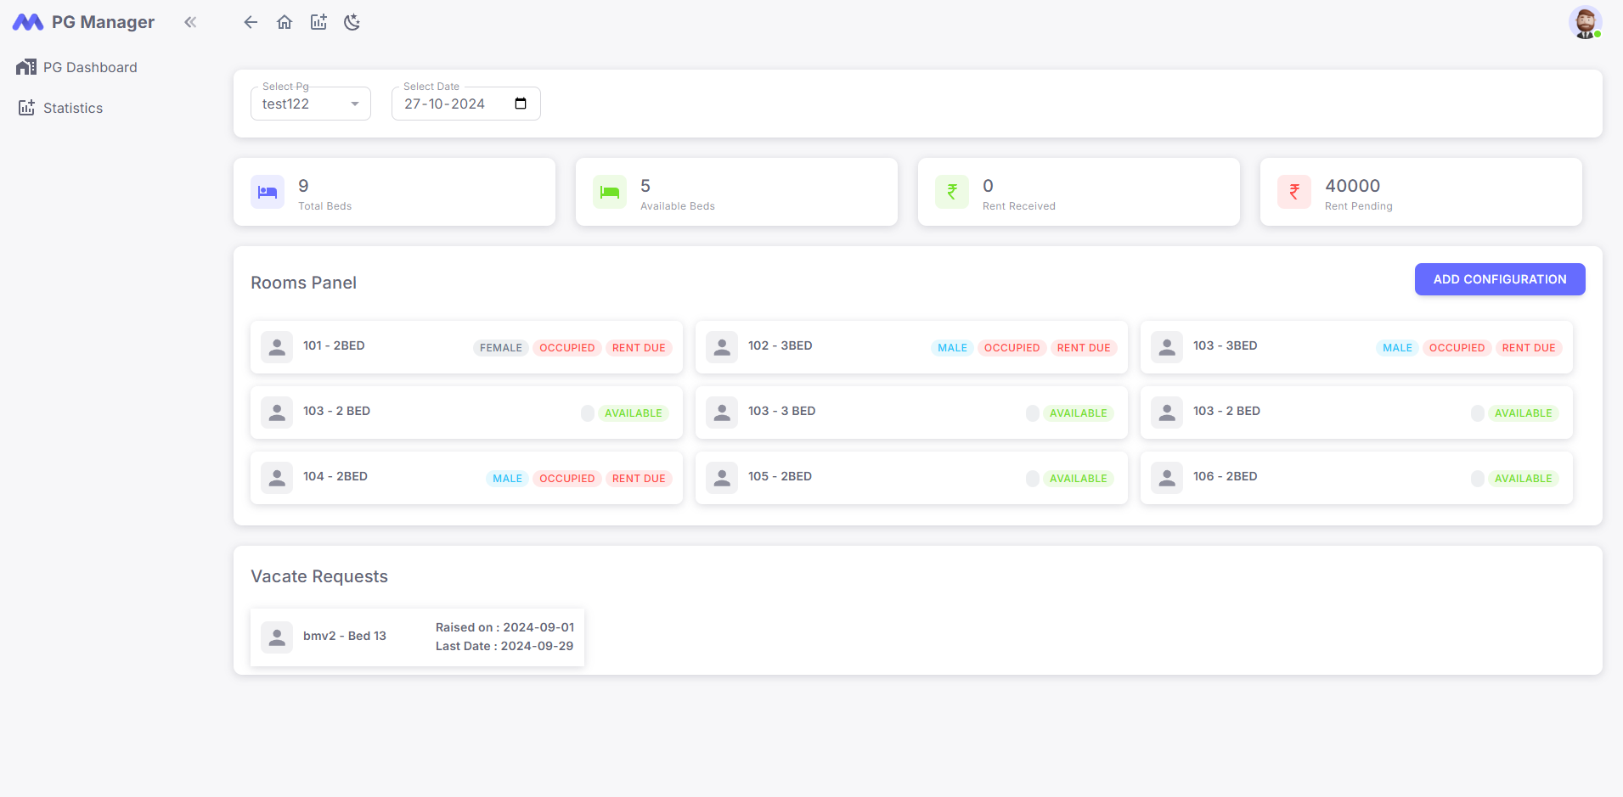The width and height of the screenshot is (1623, 797).
Task: Open PG Dashboard in the sidebar
Action: point(90,67)
